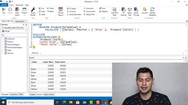
Task: Click the metadata search field
Action: tap(16, 35)
